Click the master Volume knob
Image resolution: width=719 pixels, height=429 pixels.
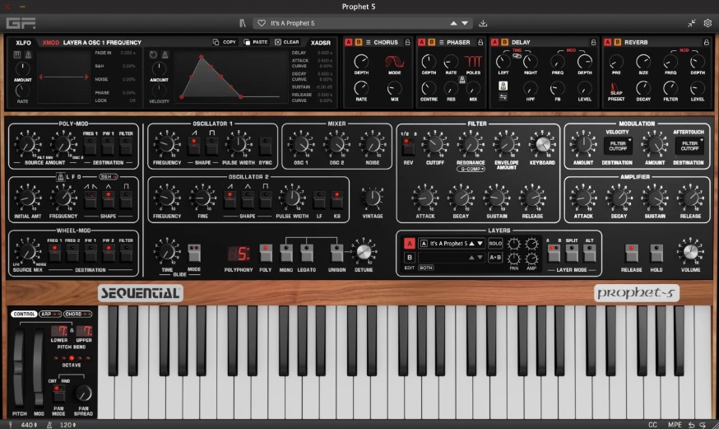[x=690, y=251]
